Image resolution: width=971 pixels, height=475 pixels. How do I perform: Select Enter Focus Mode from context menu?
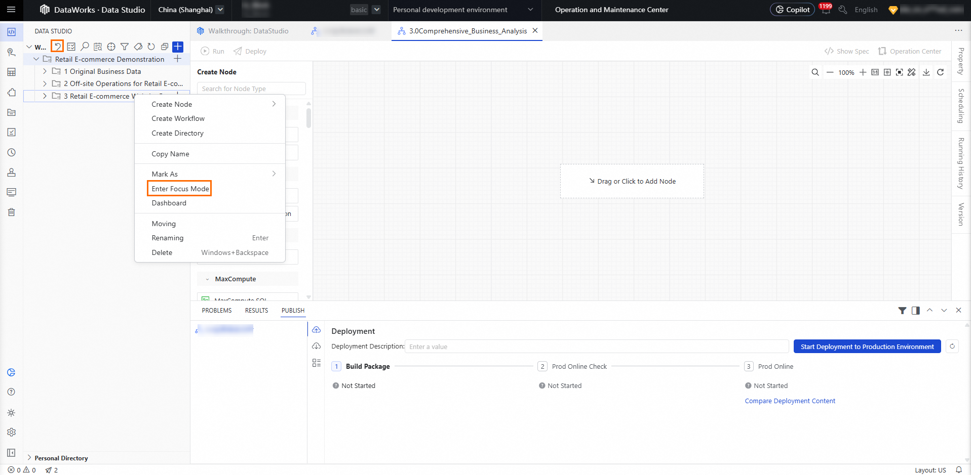pyautogui.click(x=180, y=189)
